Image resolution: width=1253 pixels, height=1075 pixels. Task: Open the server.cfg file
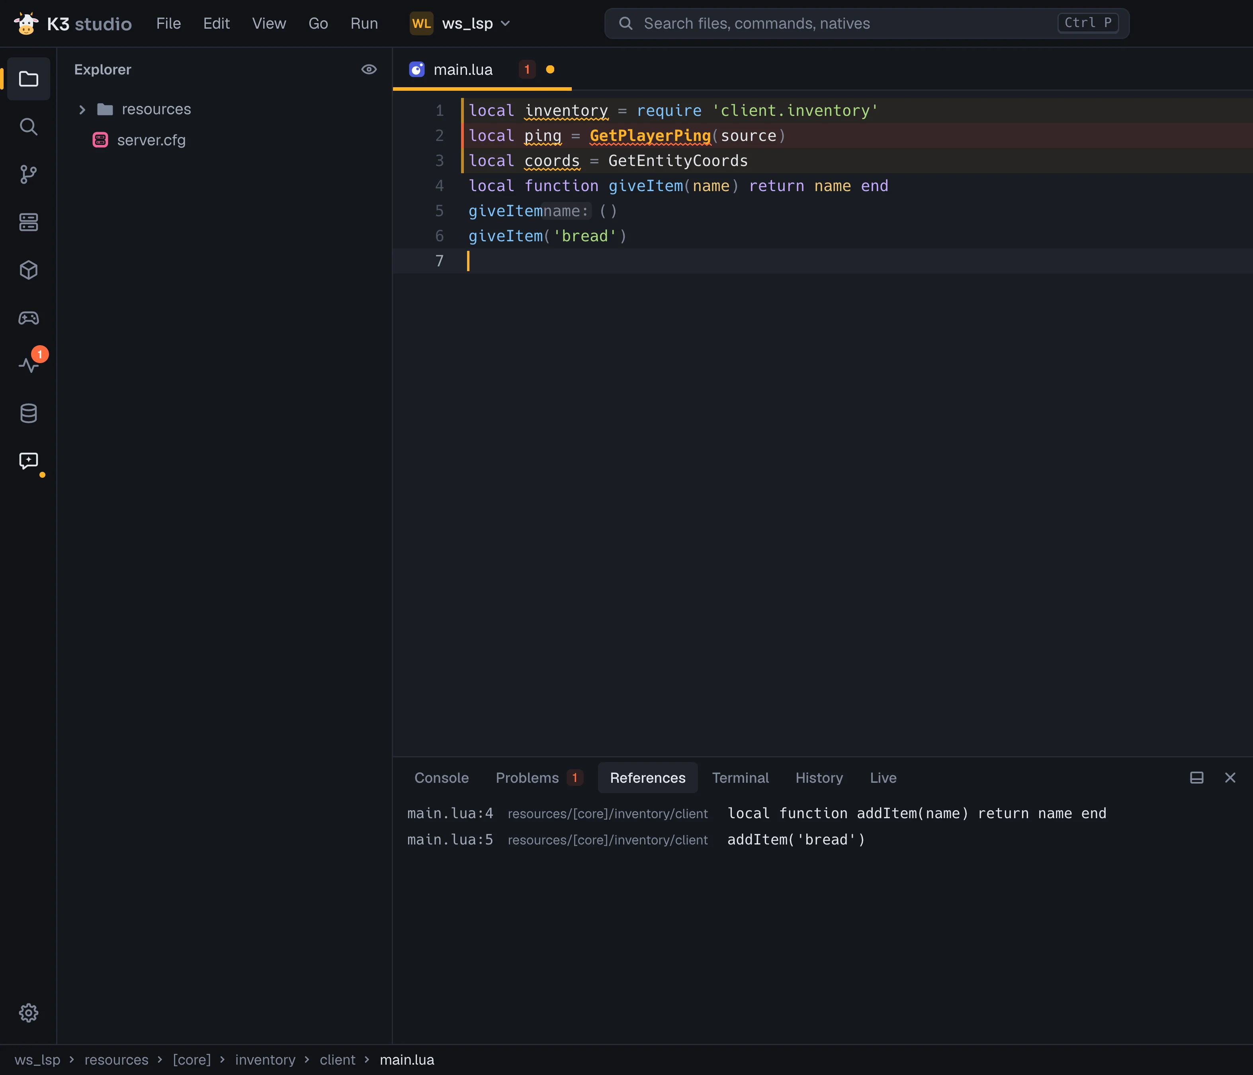coord(151,140)
